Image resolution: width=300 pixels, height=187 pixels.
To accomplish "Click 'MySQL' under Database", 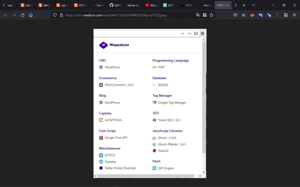I will 163,85.
